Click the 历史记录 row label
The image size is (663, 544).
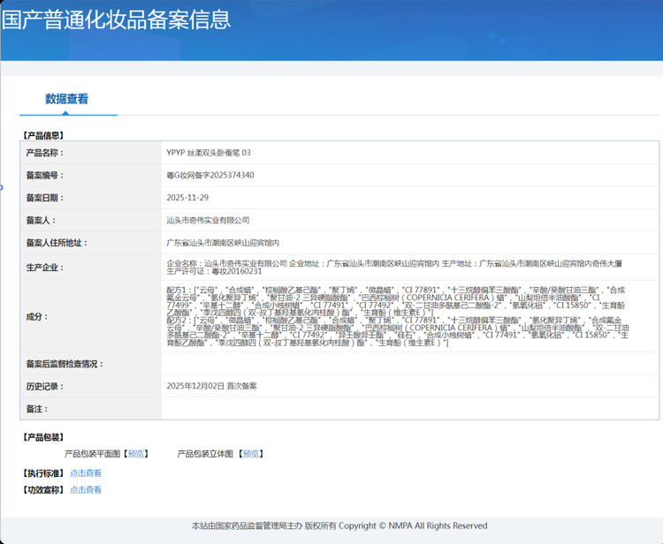[x=45, y=387]
